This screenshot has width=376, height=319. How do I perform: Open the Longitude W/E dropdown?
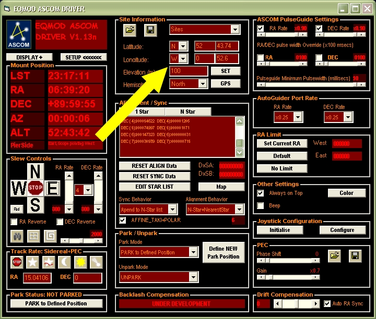[183, 58]
